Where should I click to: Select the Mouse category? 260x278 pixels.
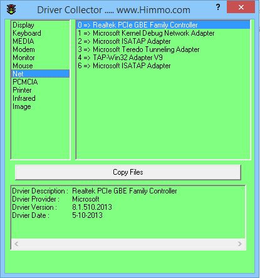(40, 66)
